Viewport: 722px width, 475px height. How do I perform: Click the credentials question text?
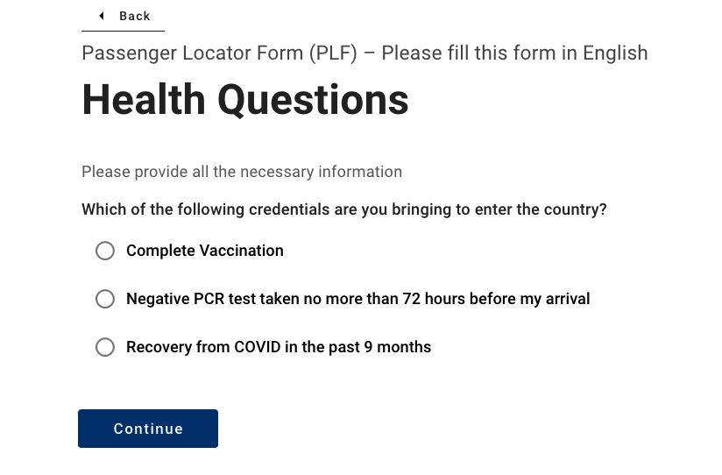click(x=343, y=210)
